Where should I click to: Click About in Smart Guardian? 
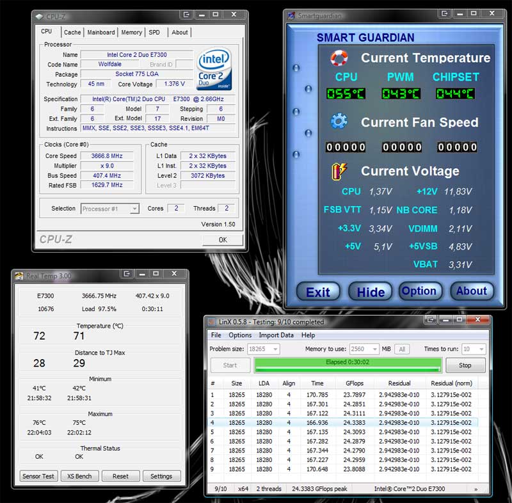(x=472, y=291)
